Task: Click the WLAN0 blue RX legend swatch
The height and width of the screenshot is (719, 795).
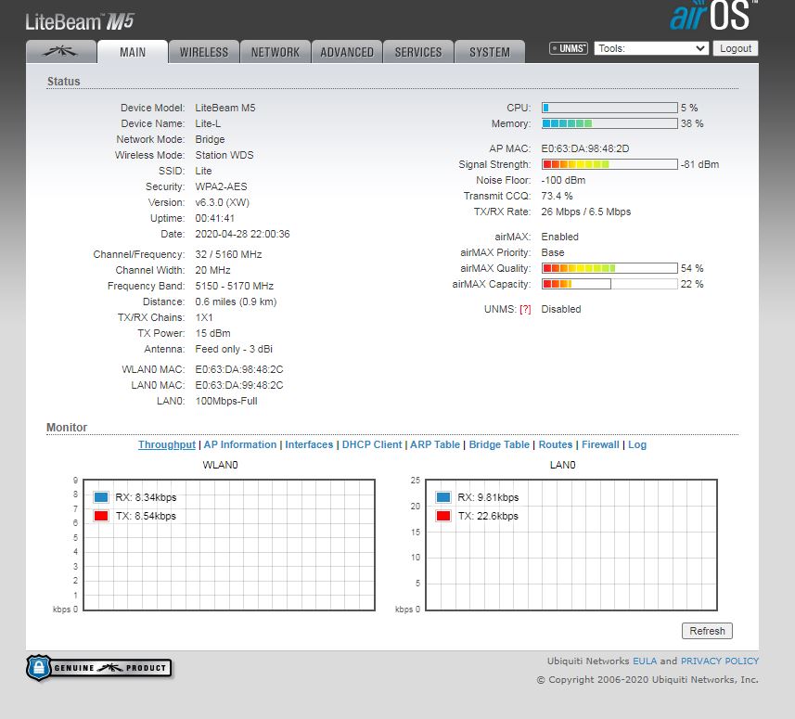Action: tap(101, 497)
